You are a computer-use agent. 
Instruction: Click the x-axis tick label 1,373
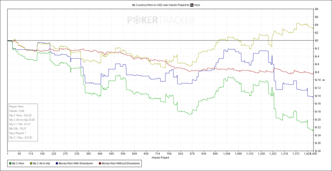pos(296,154)
